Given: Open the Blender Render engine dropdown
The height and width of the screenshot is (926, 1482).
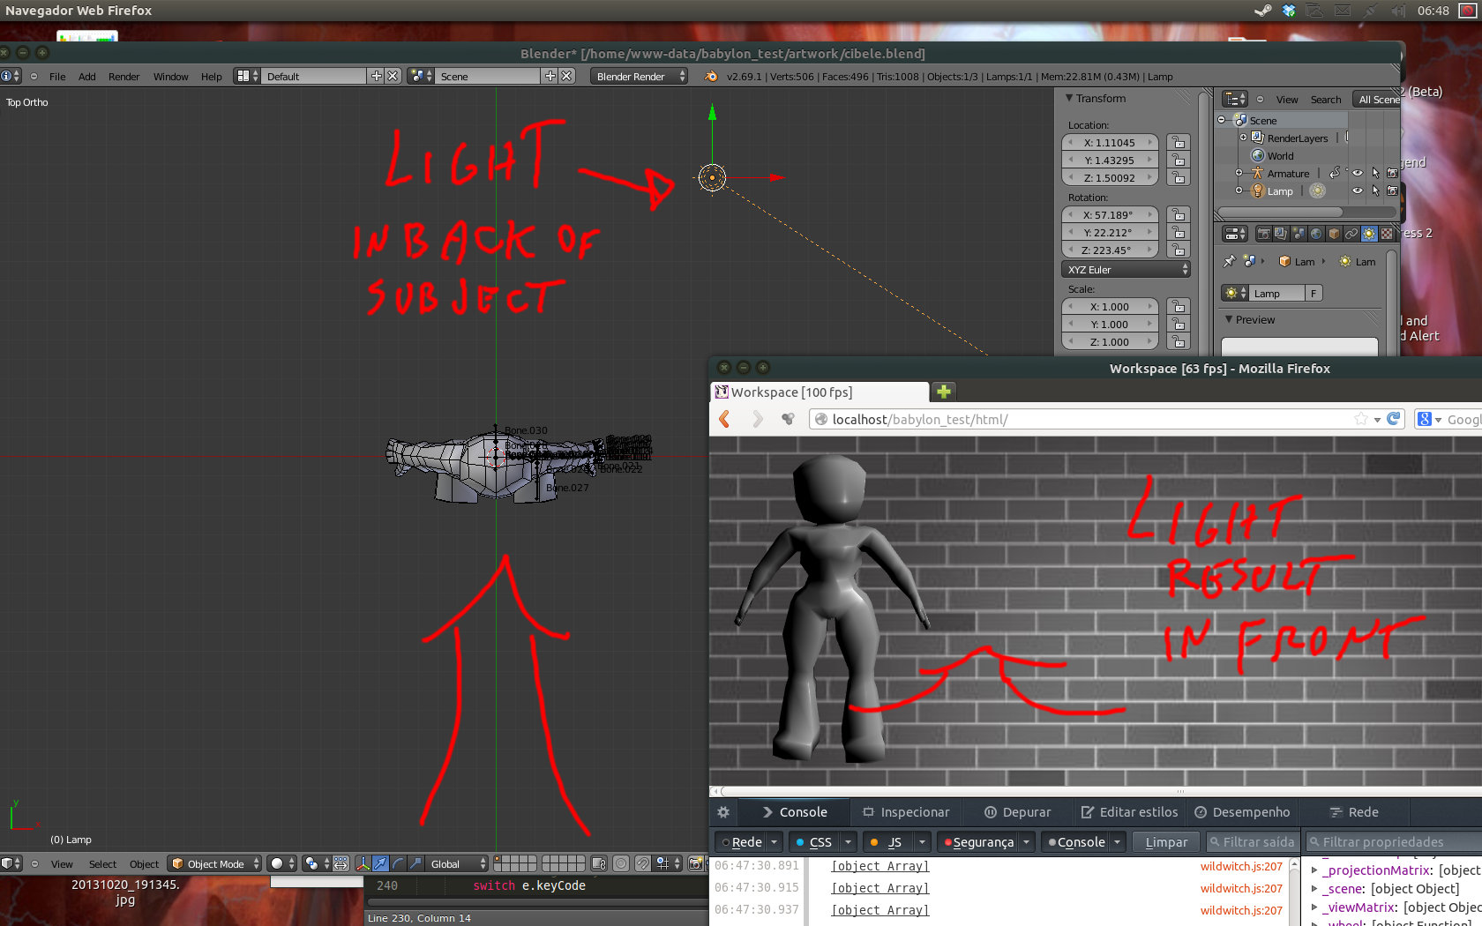Looking at the screenshot, I should pos(640,77).
